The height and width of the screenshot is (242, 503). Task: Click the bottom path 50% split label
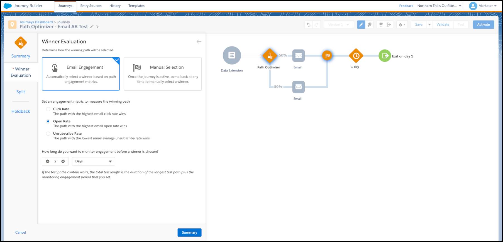278,87
